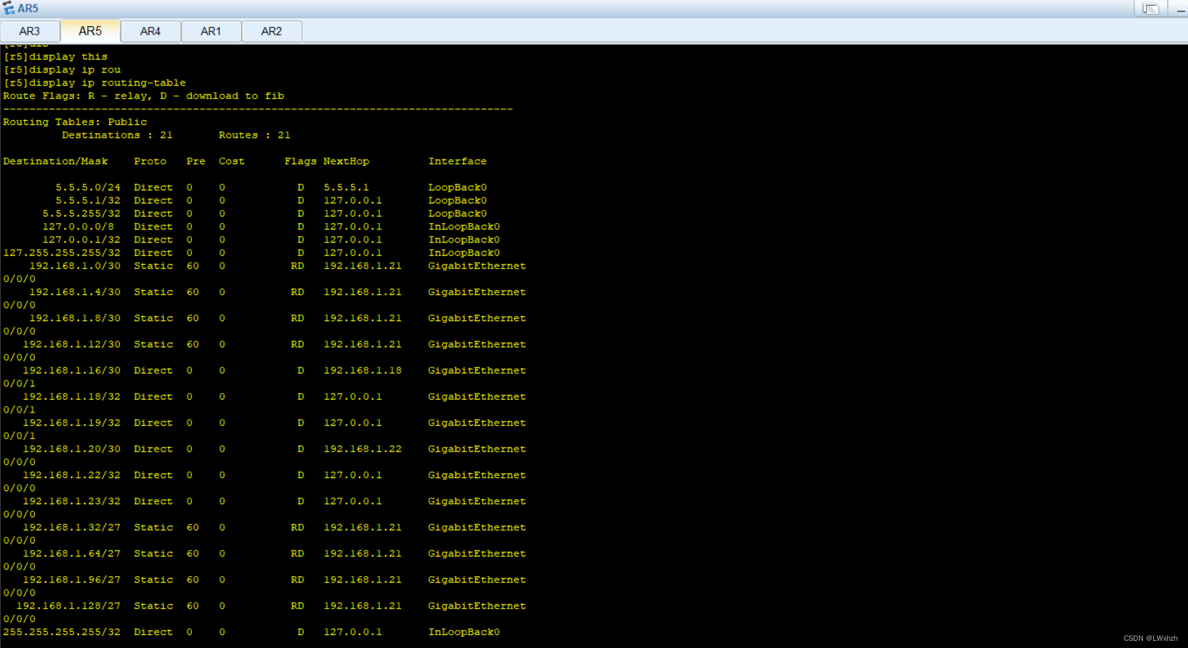Select the AR5 tab
The height and width of the screenshot is (648, 1188).
[90, 31]
